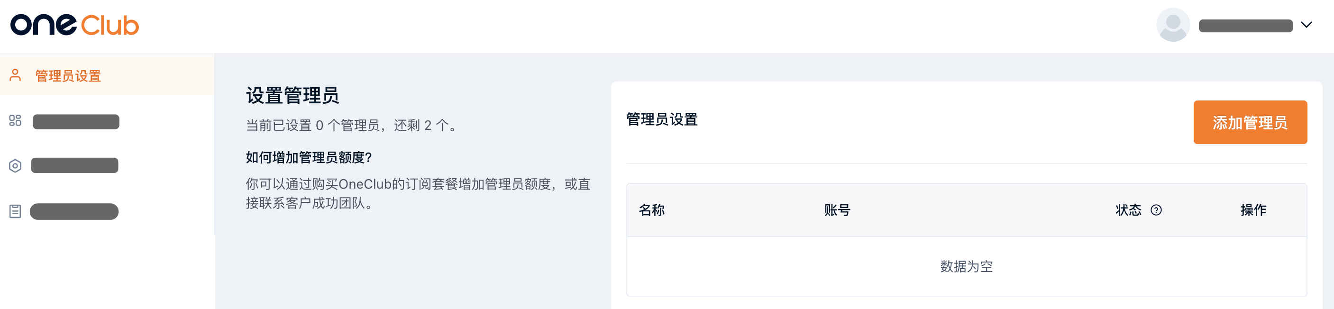Open the four-squares grid sidebar icon

[15, 121]
